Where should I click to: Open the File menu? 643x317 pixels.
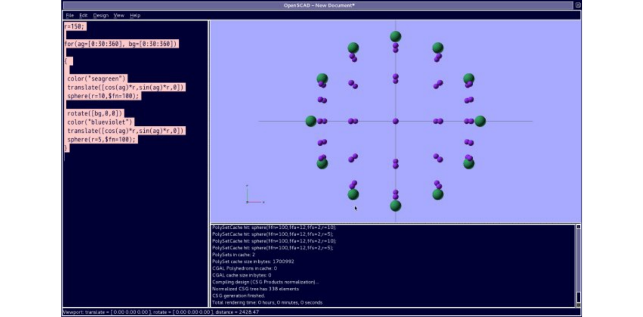point(70,16)
